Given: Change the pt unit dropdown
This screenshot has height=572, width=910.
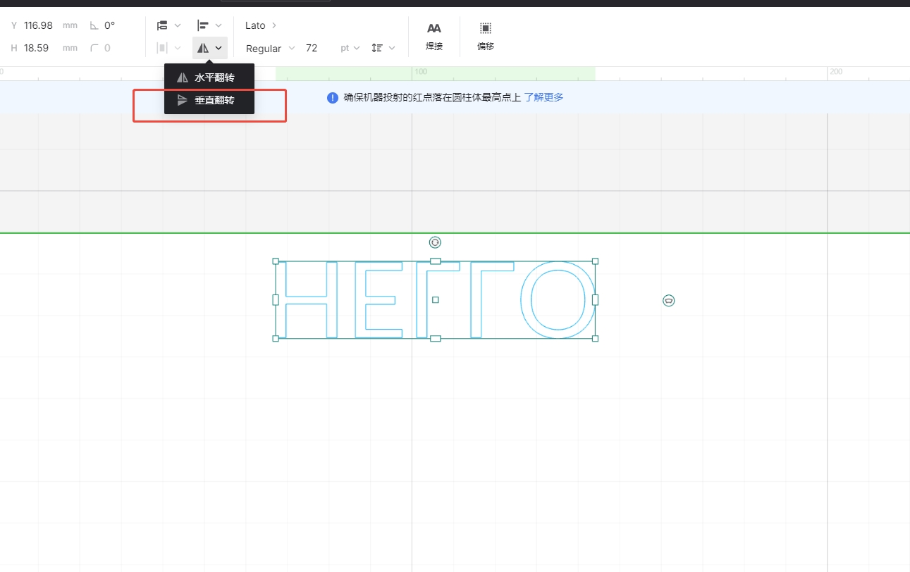Looking at the screenshot, I should 350,48.
